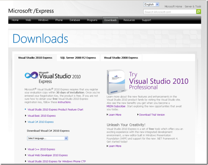This screenshot has width=208, height=165.
Task: Open the Select language dropdown
Action: 48,138
